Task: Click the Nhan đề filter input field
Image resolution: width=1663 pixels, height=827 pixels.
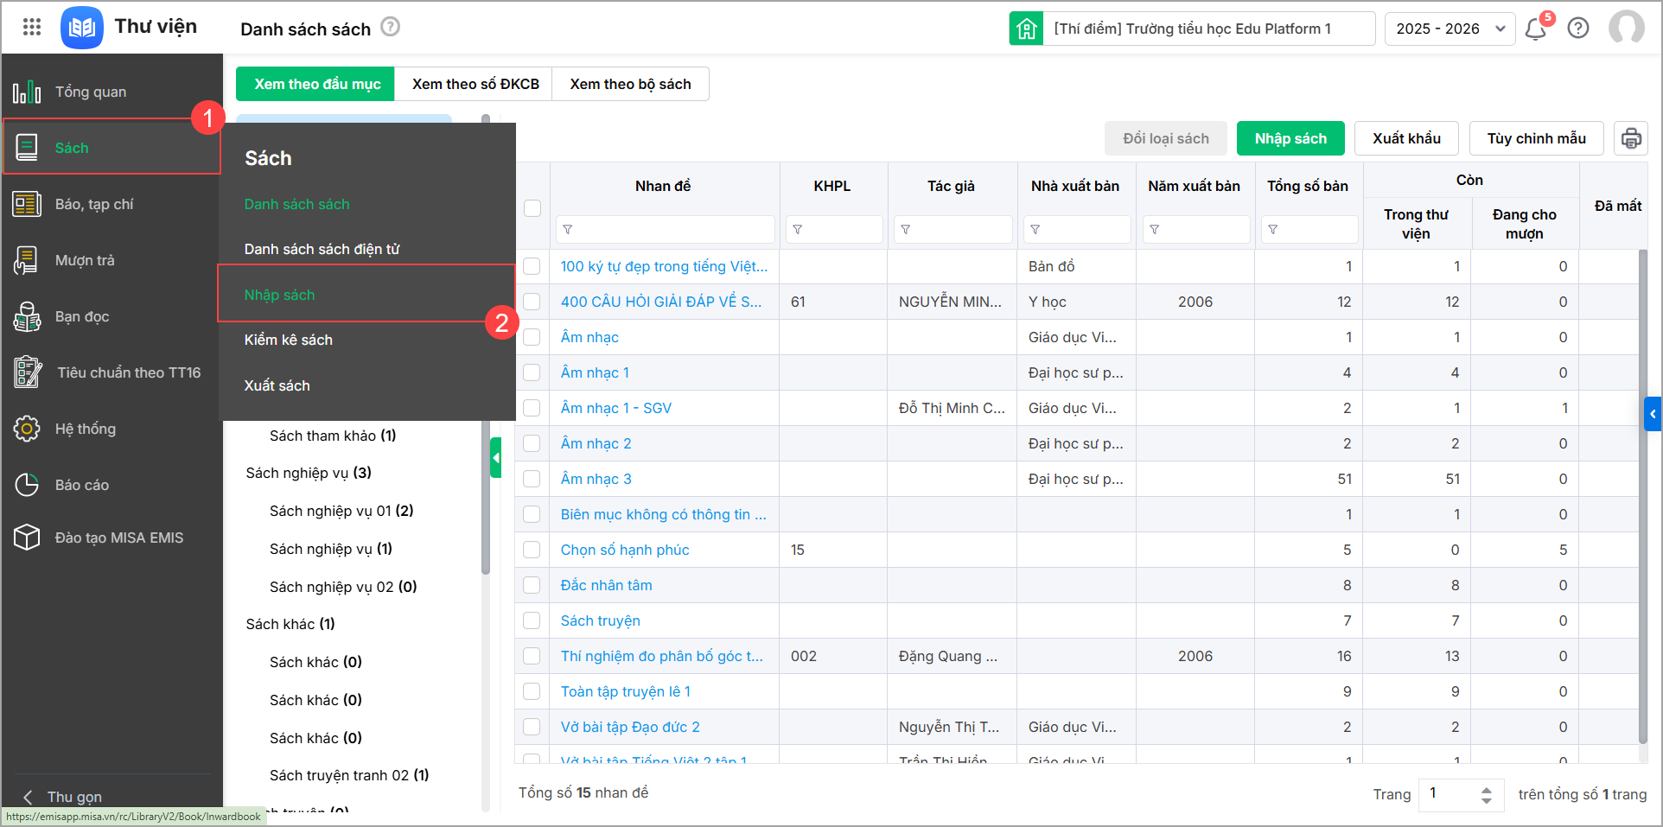Action: tap(665, 230)
